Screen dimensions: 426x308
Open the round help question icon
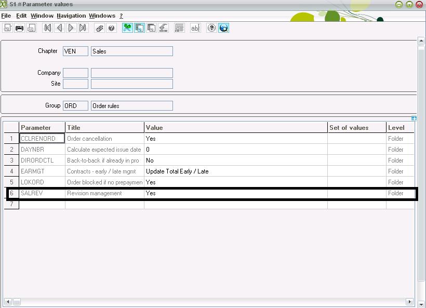211,28
